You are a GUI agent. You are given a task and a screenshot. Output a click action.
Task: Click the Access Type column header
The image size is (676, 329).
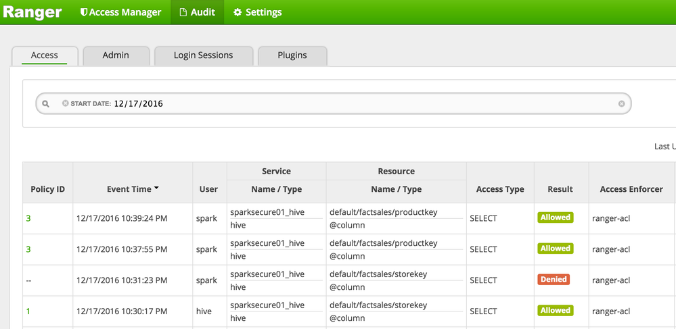[499, 189]
